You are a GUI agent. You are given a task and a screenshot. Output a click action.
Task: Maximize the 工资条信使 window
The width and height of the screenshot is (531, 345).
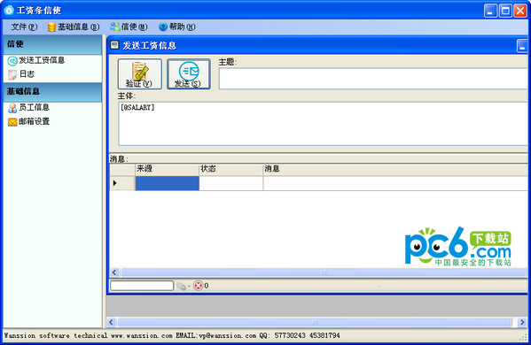(505, 11)
